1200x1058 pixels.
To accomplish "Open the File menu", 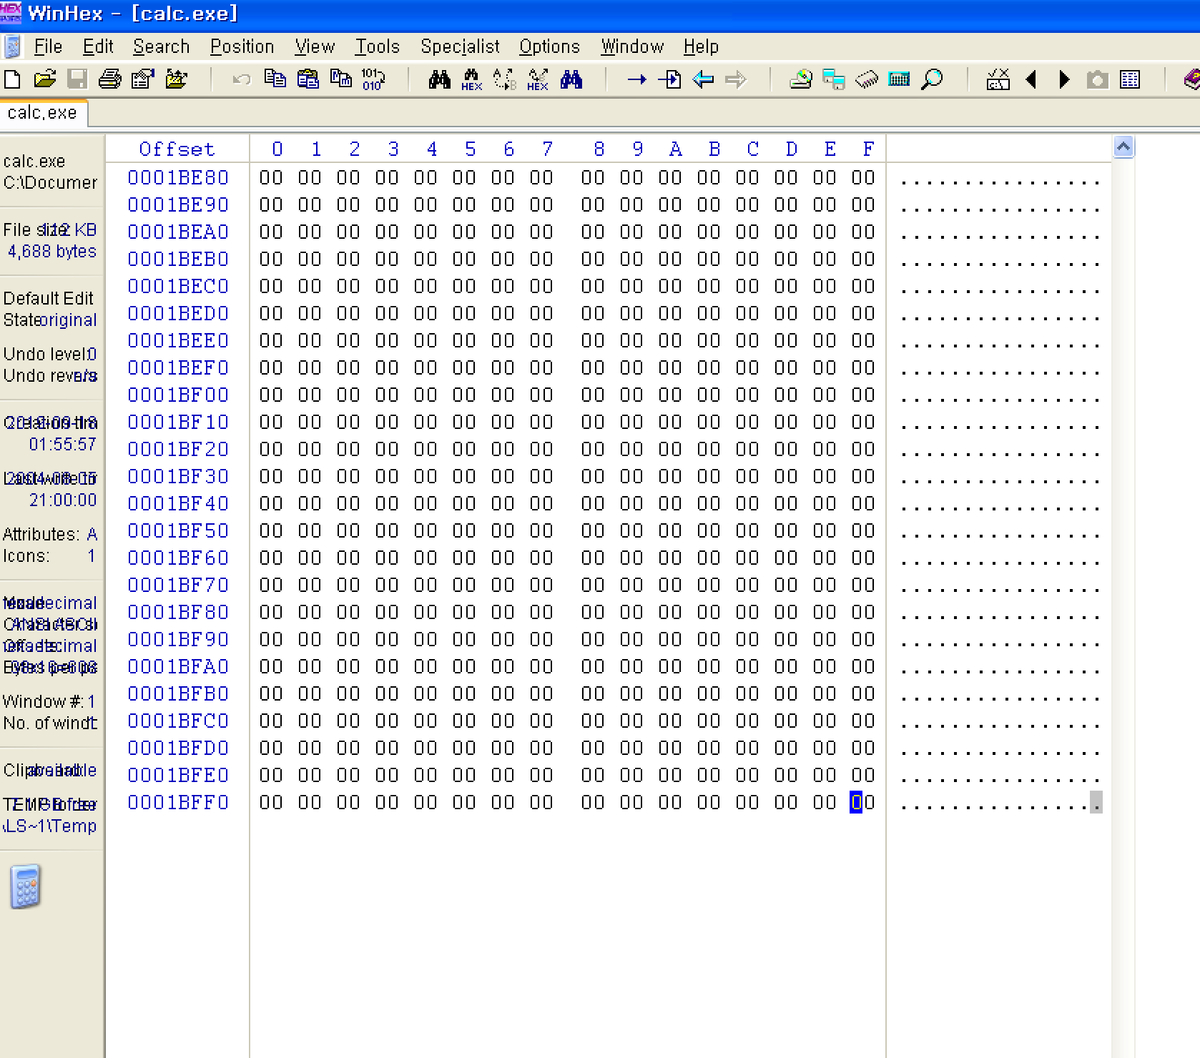I will 48,46.
